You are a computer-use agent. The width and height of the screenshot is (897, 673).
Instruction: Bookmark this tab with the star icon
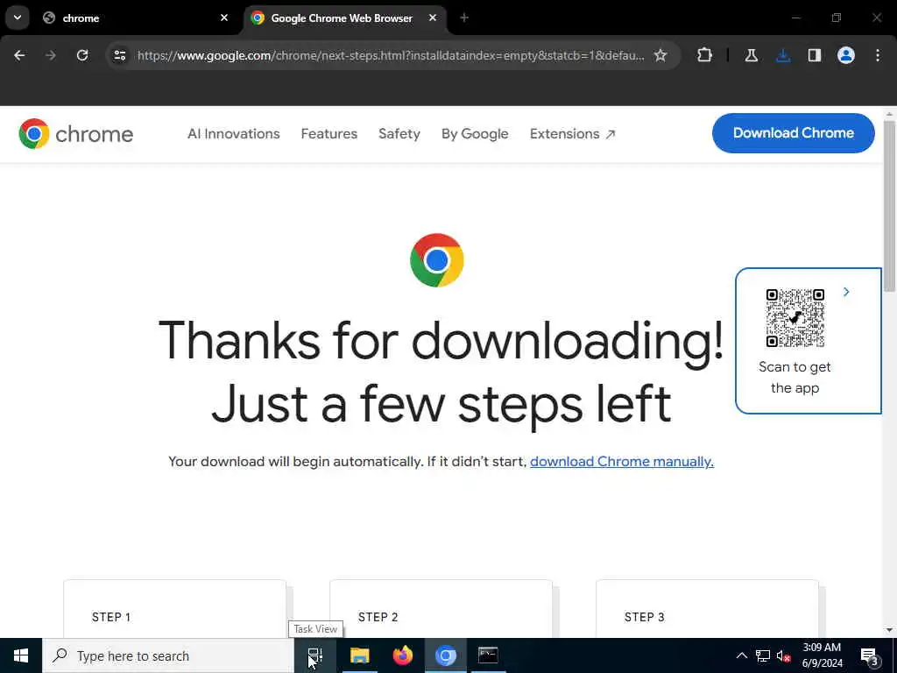point(660,55)
